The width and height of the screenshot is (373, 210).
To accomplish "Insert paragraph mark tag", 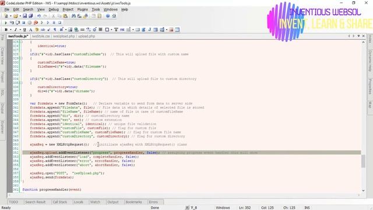I will point(55,30).
